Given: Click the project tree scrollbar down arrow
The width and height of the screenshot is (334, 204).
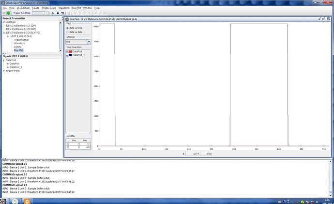Looking at the screenshot, I should [61, 50].
